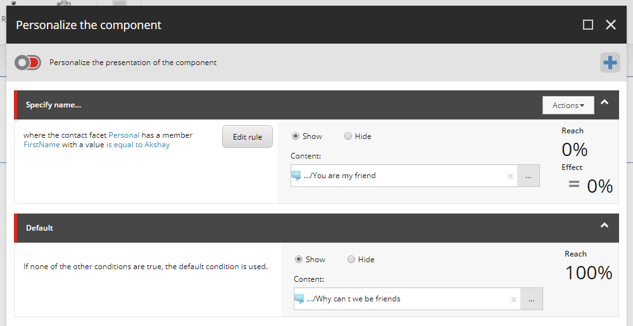
Task: Collapse the Default condition section
Action: click(x=605, y=226)
